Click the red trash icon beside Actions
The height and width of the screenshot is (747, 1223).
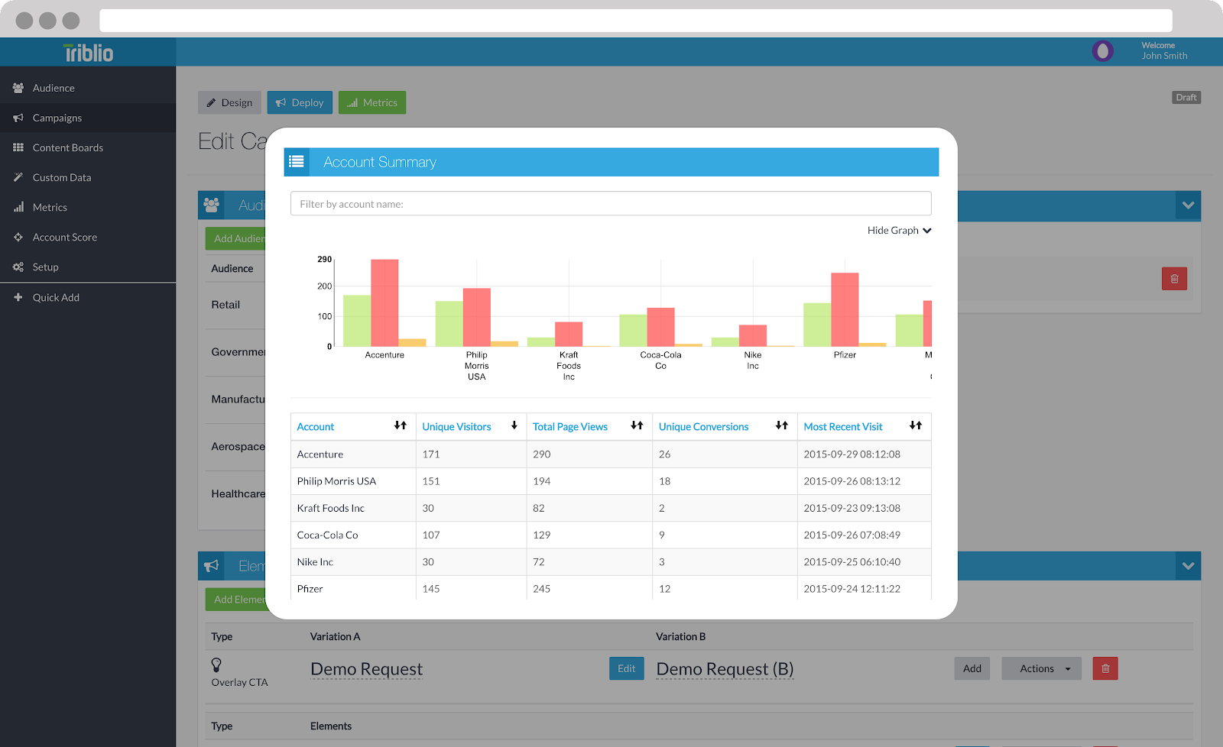[1105, 668]
